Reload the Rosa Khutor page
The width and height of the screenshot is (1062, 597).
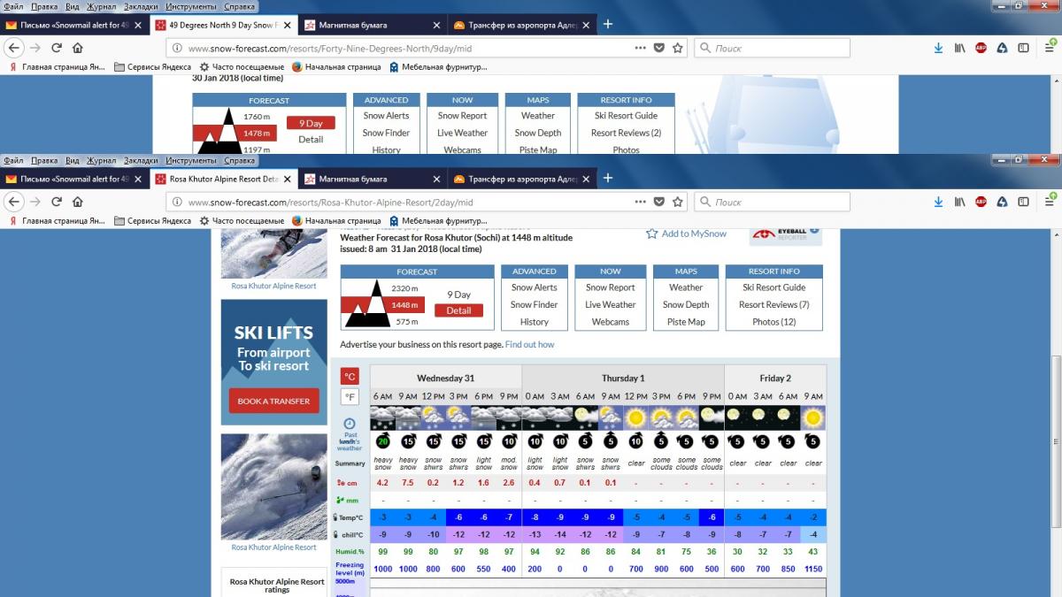click(x=57, y=203)
